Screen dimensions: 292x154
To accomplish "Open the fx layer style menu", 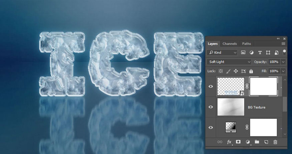I will pyautogui.click(x=229, y=142).
